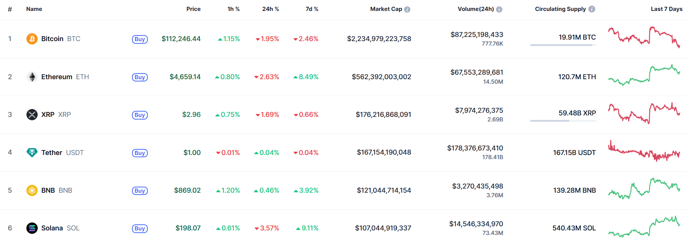Click the BNB yellow logo icon
Image resolution: width=693 pixels, height=247 pixels.
pos(32,190)
